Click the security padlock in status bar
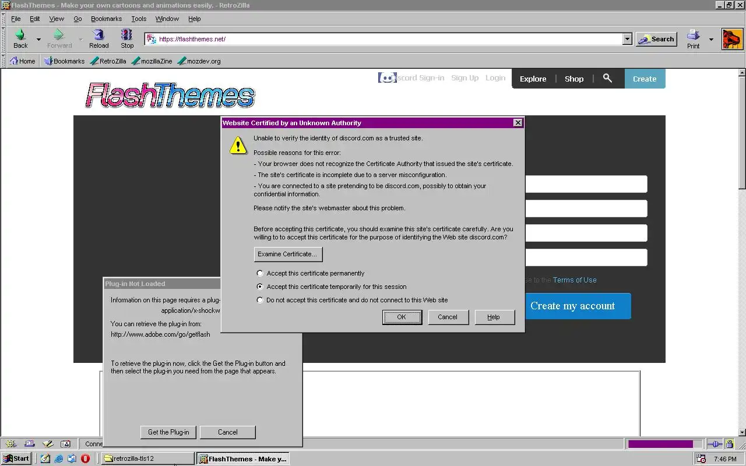This screenshot has height=466, width=746. 730,444
